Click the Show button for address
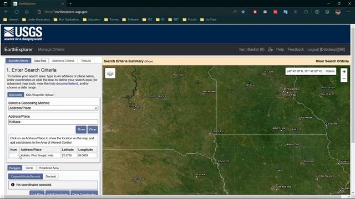This screenshot has width=355, height=199. coord(81,129)
